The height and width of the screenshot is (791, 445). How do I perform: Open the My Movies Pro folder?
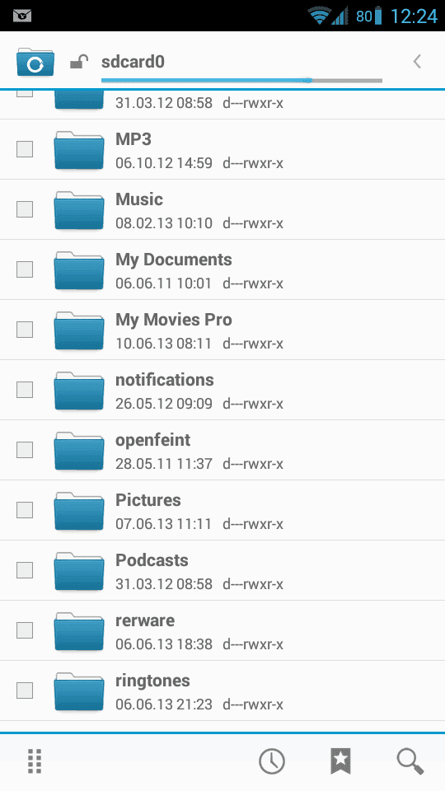pyautogui.click(x=222, y=330)
